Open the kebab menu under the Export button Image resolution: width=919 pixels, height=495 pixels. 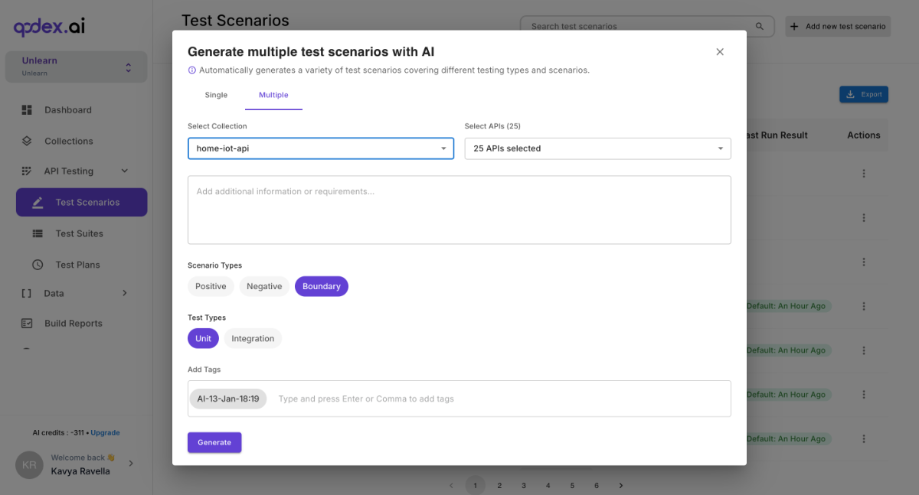pyautogui.click(x=864, y=173)
